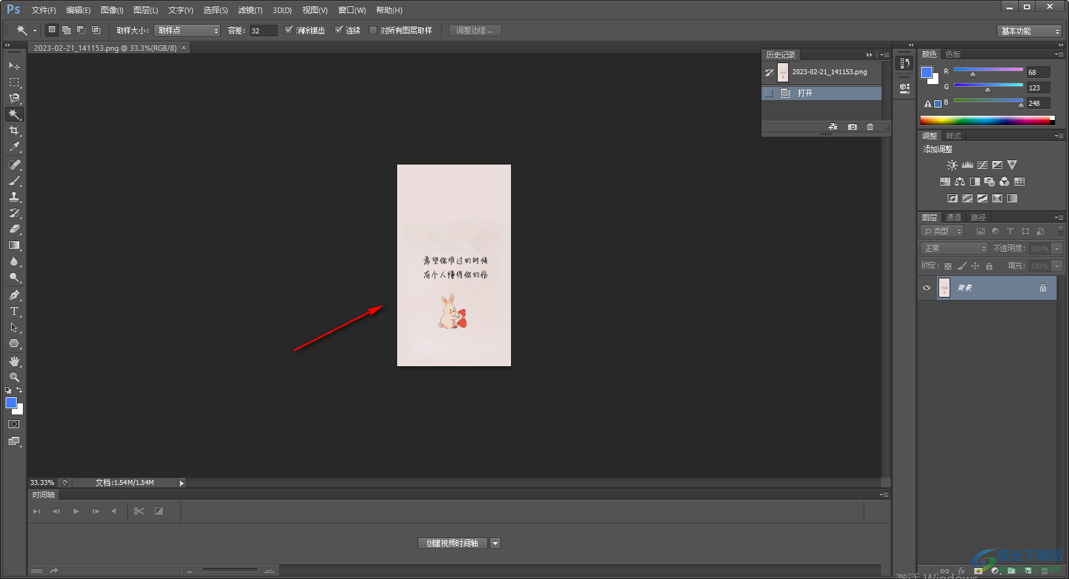
Task: Click the timeline split scissors icon
Action: pyautogui.click(x=139, y=511)
